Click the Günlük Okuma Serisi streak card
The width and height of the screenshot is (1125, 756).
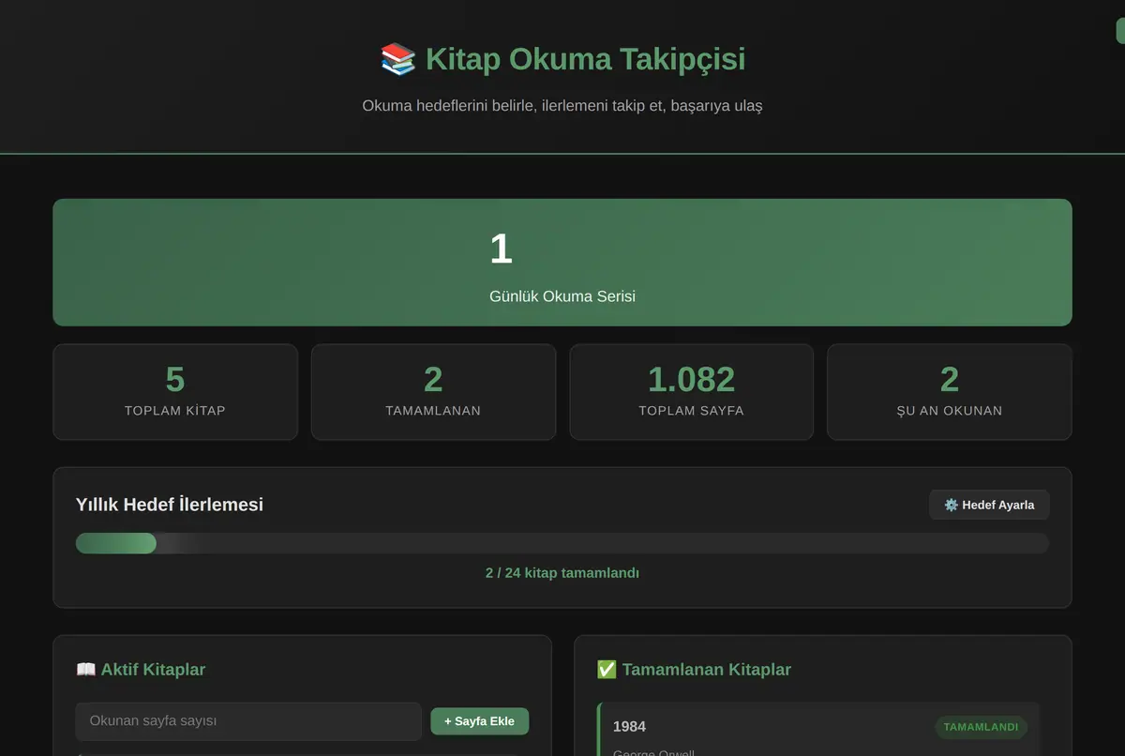pyautogui.click(x=562, y=263)
